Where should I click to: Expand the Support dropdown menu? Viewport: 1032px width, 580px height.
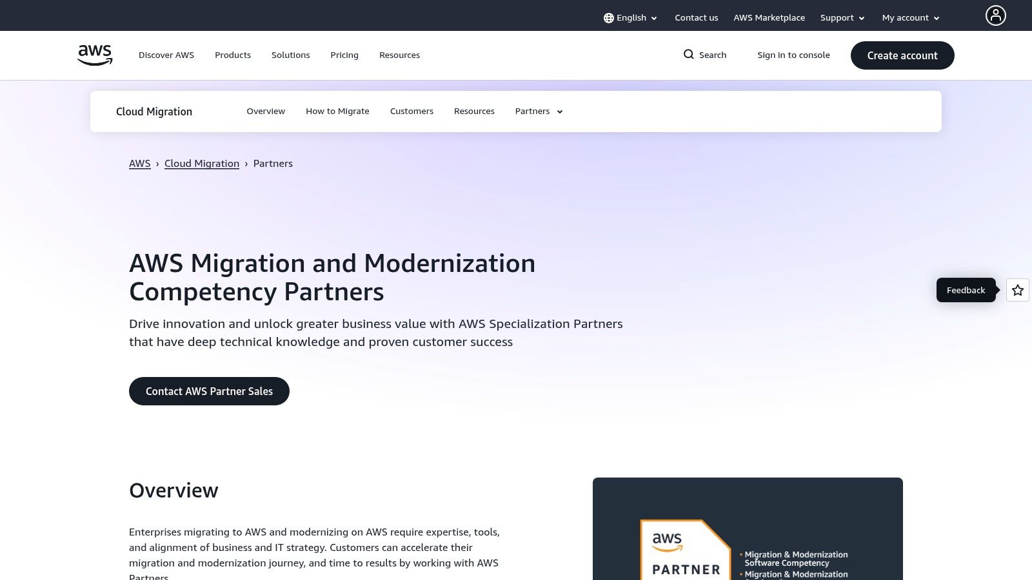click(x=842, y=17)
